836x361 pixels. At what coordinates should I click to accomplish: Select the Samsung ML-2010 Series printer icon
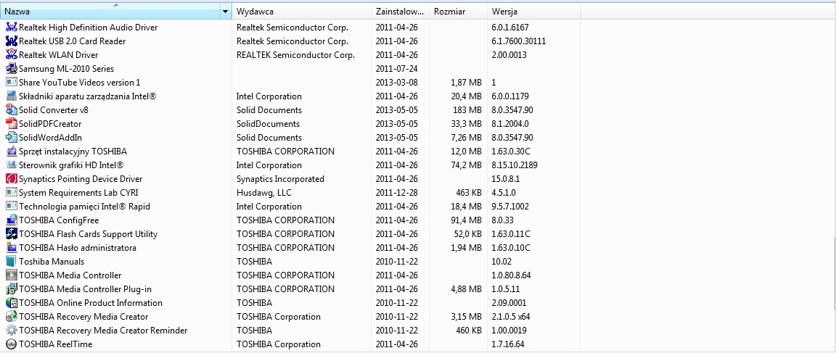coord(11,69)
